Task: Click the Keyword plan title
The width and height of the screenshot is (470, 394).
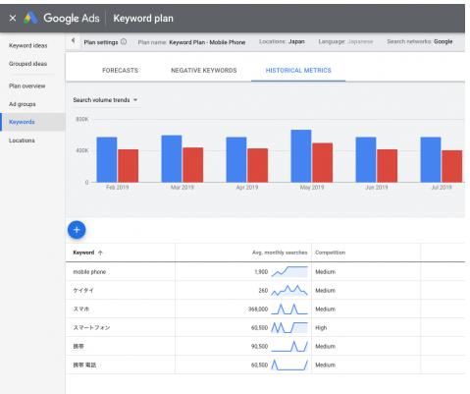Action: [x=143, y=19]
